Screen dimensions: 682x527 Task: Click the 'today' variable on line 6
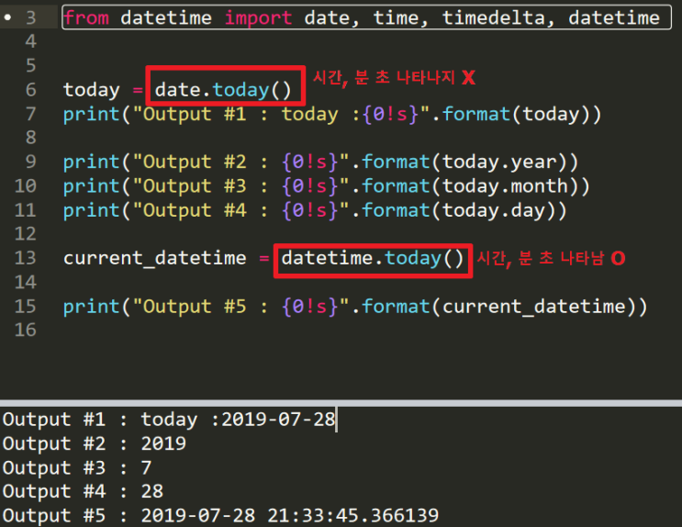[92, 90]
